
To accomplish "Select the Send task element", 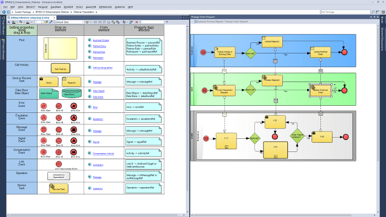I will (49, 82).
